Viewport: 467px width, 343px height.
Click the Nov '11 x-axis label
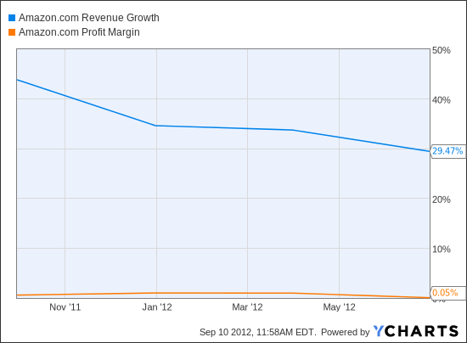pyautogui.click(x=65, y=307)
